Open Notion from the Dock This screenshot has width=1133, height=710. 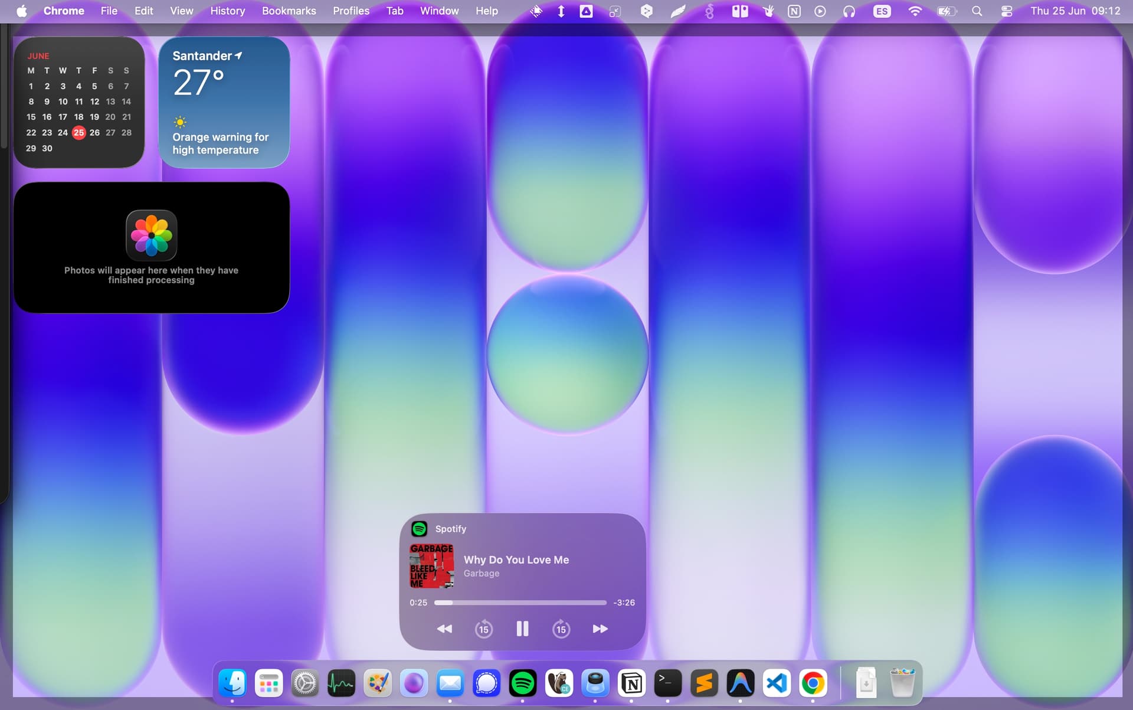631,683
